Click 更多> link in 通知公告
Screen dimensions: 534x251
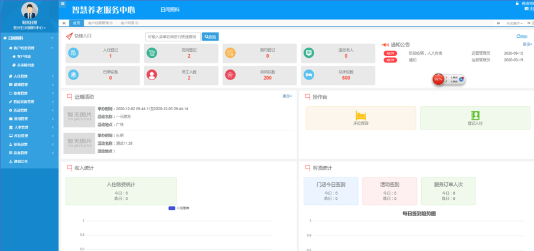[x=527, y=44]
